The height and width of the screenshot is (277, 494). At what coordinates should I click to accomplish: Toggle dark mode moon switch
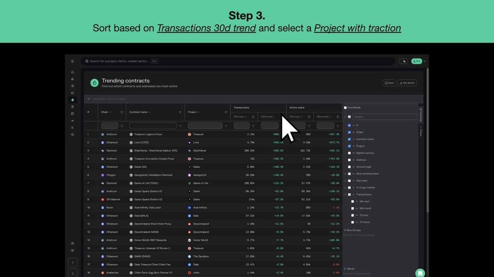click(x=403, y=61)
